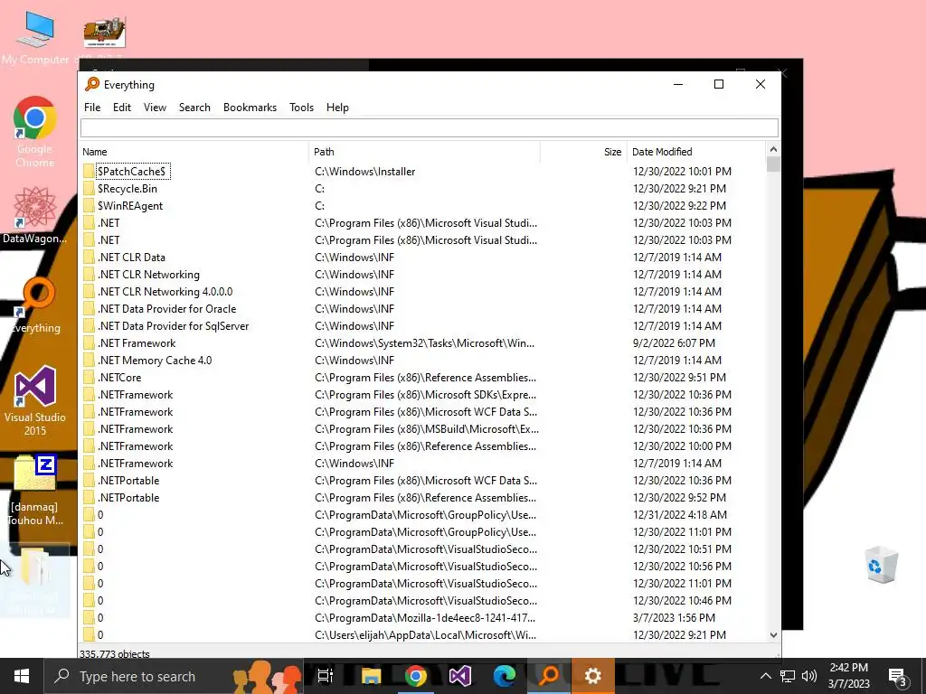
Task: Click the status bar object count
Action: tap(115, 653)
